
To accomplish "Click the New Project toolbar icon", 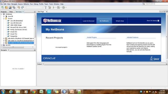I will click(6, 8).
